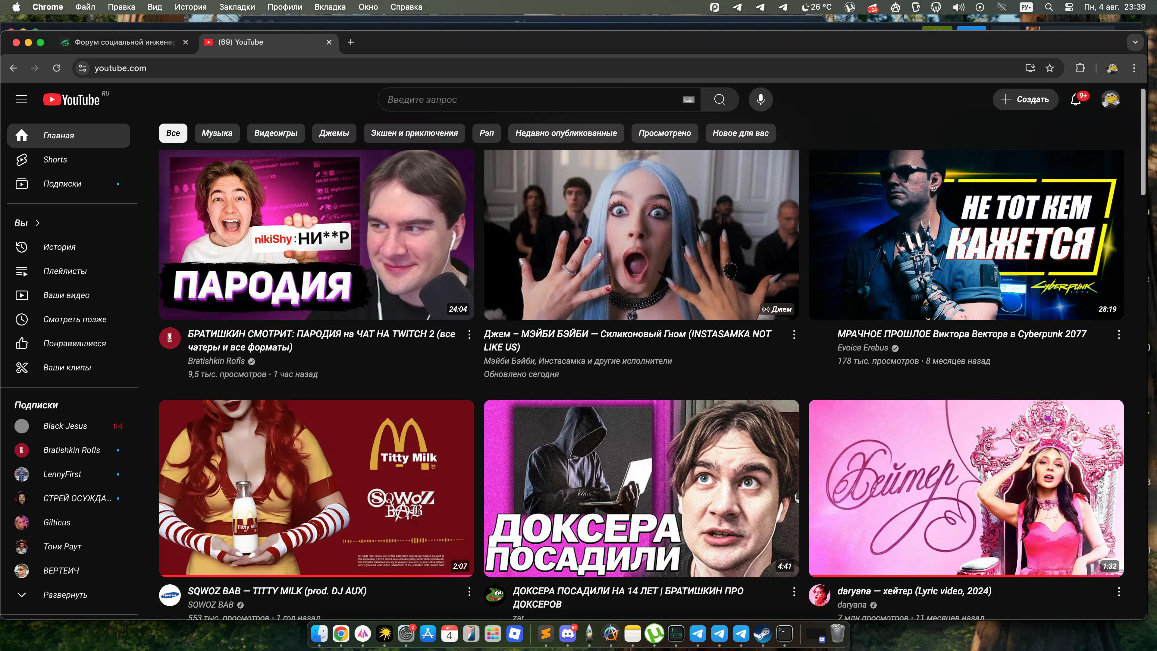Open Evoice Erebus channel link
Screen dimensions: 1157x651
coord(862,348)
